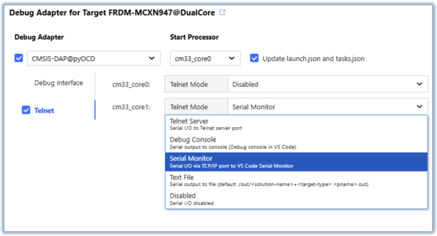Open the cm33_core0 start processor dropdown

[205, 58]
